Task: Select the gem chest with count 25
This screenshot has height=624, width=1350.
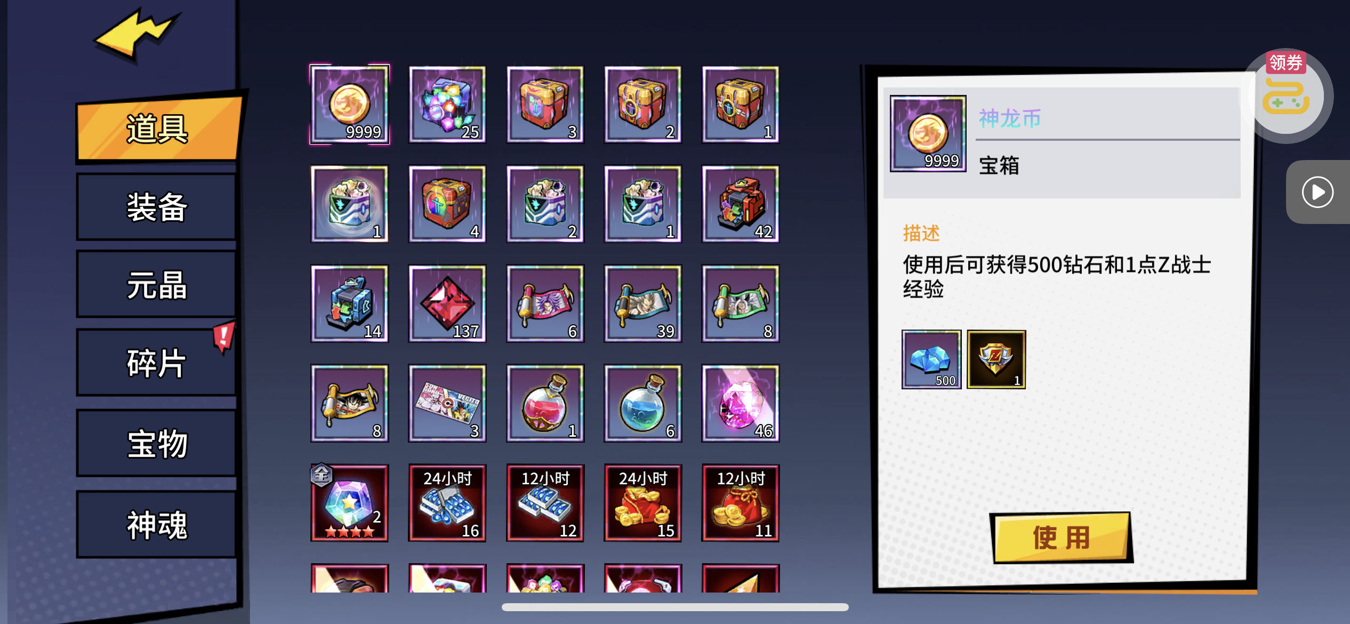Action: pos(447,105)
